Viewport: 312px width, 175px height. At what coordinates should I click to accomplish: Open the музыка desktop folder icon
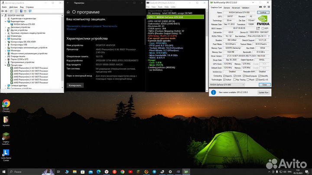(6, 121)
